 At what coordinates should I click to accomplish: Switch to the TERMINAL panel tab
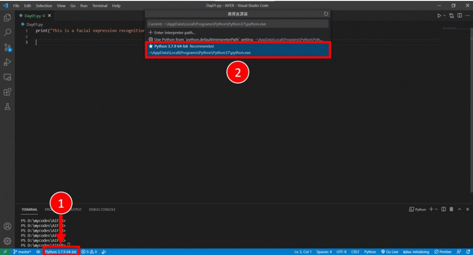[x=30, y=209]
